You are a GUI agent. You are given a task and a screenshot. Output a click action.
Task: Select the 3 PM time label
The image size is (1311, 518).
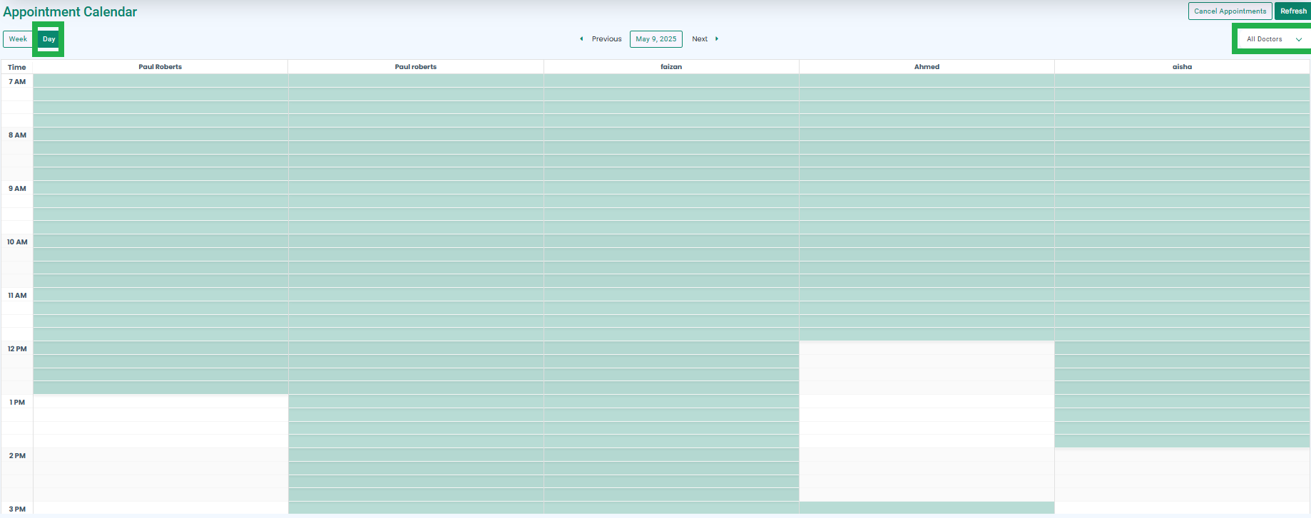[17, 509]
